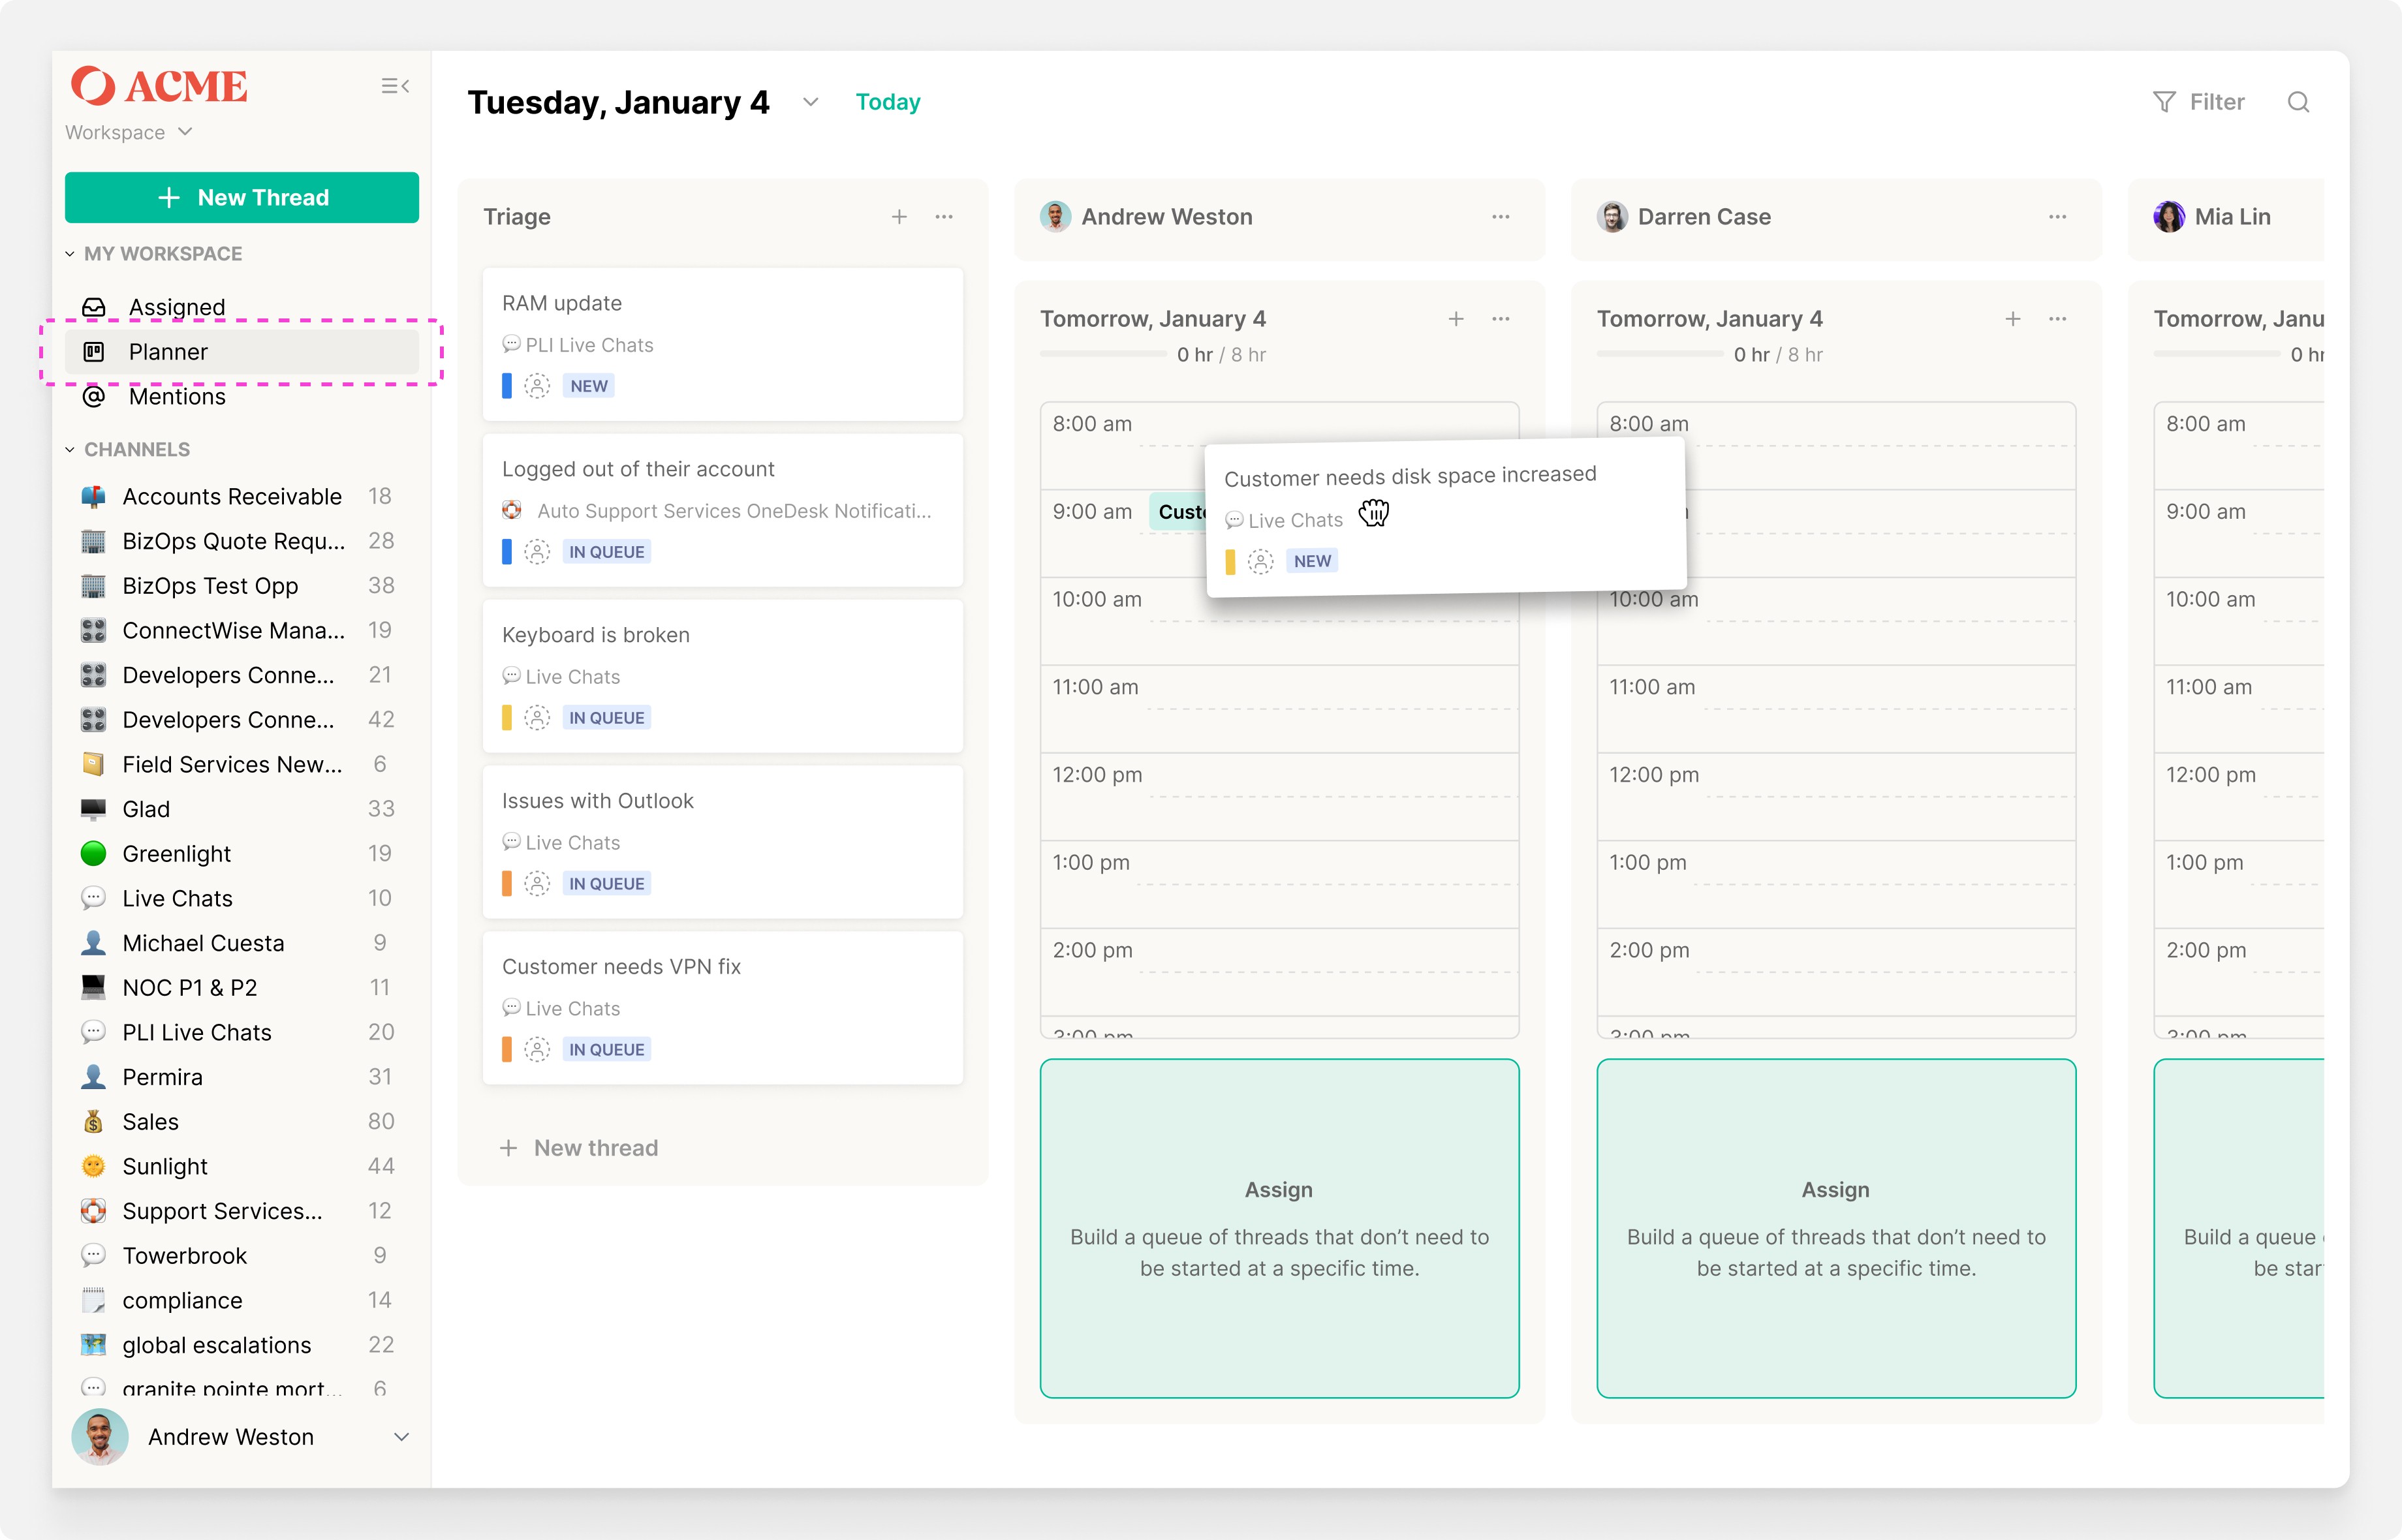Screen dimensions: 2402x1540
Task: Collapse the sidebar with the collapse icon
Action: pyautogui.click(x=395, y=86)
